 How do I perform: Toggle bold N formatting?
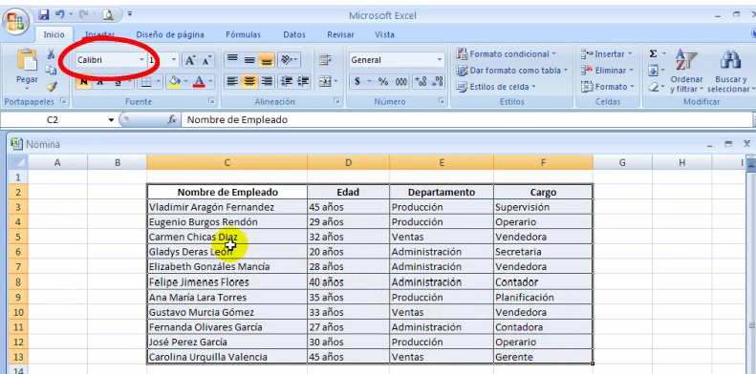84,81
